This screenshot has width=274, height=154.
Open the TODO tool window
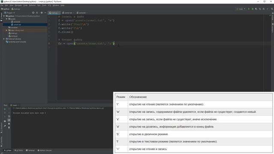(x=18, y=150)
